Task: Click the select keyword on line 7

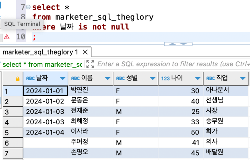Action: (46, 7)
